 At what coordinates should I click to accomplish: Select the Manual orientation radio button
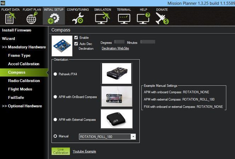tap(55, 136)
